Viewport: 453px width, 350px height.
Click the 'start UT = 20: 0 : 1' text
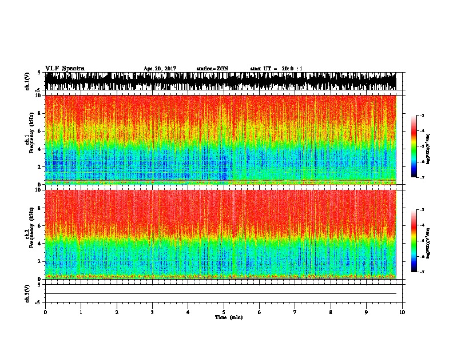click(x=276, y=69)
